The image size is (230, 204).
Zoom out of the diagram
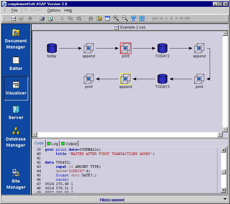(125, 18)
